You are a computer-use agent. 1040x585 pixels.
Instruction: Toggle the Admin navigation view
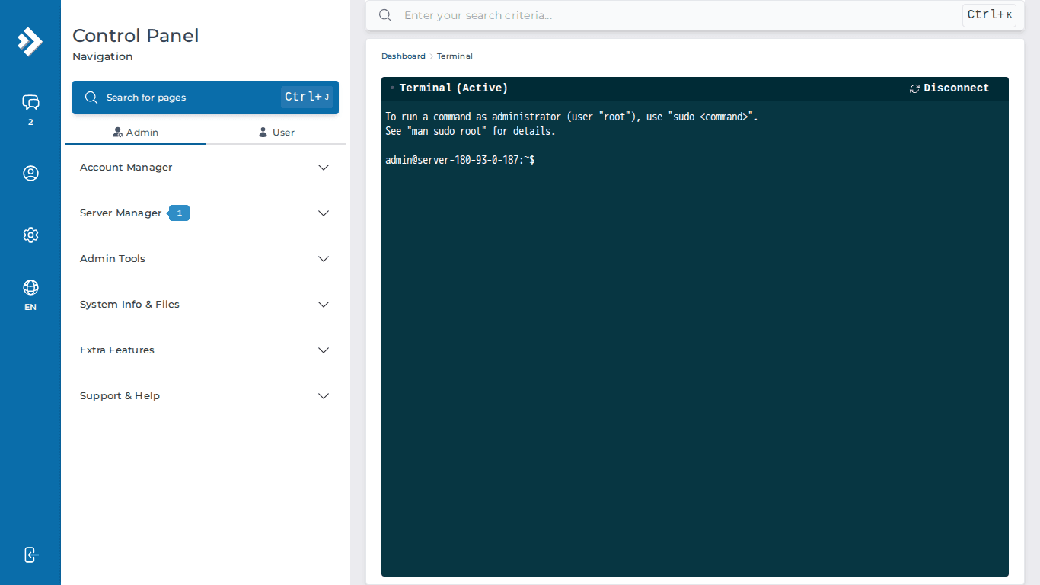pos(136,132)
